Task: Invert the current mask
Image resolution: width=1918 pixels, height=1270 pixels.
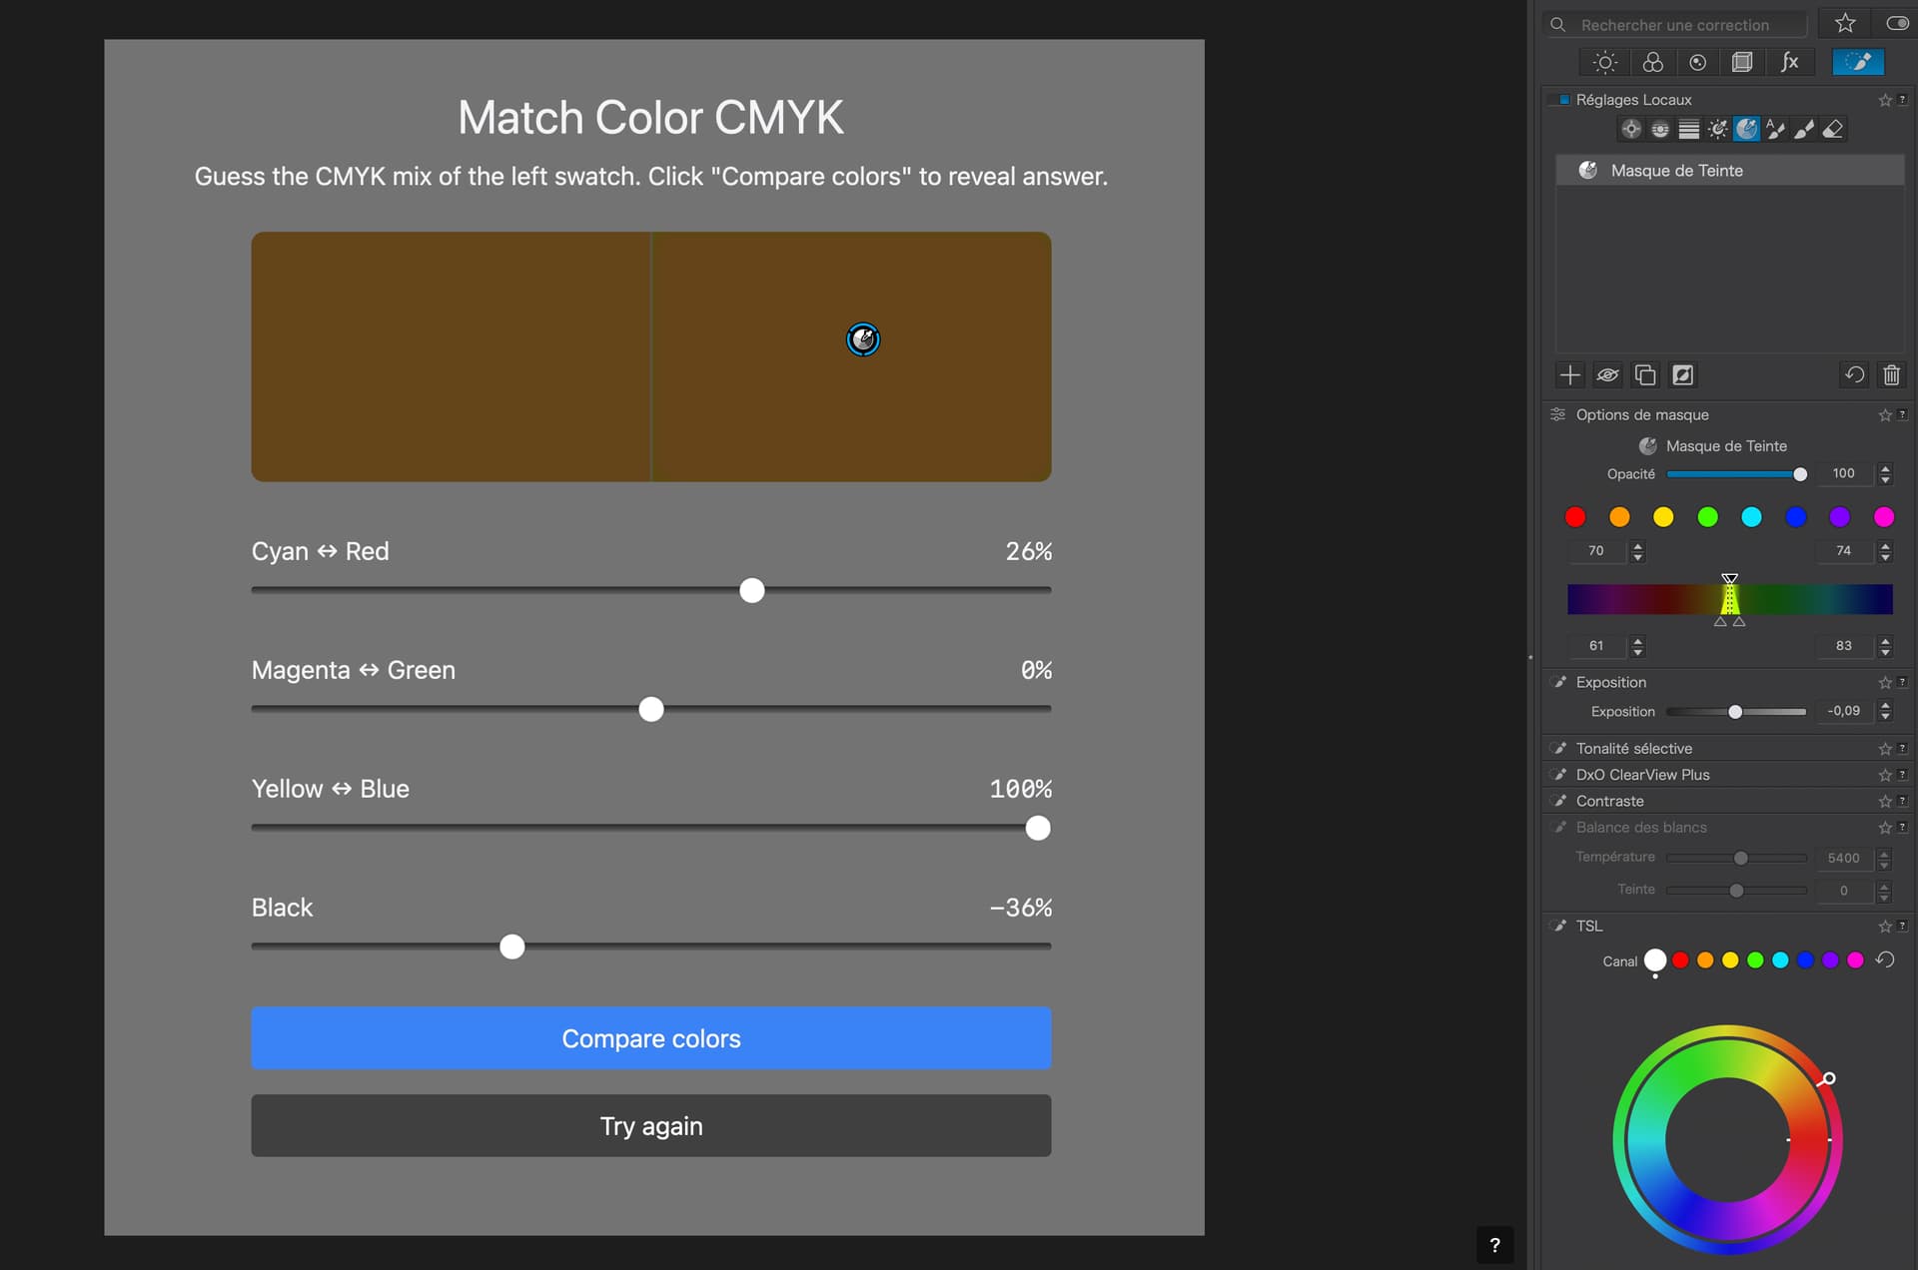Action: pyautogui.click(x=1683, y=375)
